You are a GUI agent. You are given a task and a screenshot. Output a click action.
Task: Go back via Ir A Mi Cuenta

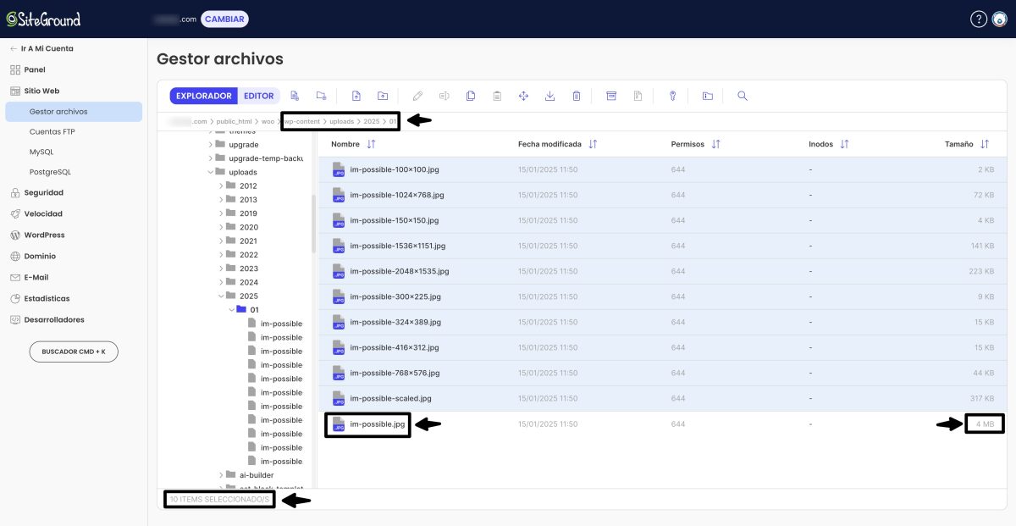pyautogui.click(x=41, y=48)
